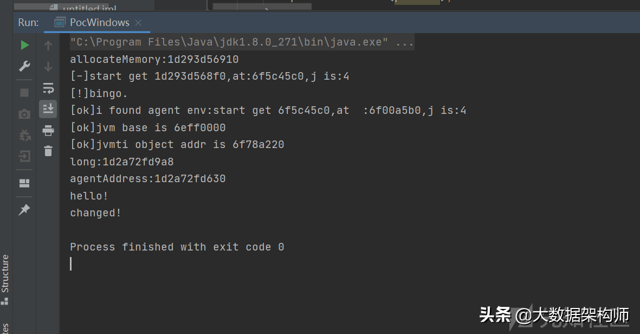
Task: Toggle pin tab in Run panel
Action: (24, 210)
